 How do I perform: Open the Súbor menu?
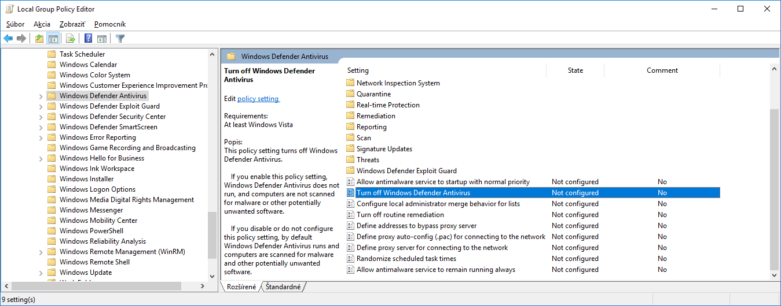16,24
